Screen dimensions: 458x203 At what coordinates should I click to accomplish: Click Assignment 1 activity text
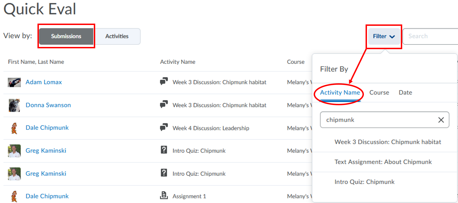pos(189,196)
